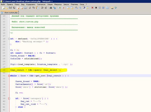The image size is (151, 112).
Task: Collapse the while loop fold on line 31
Action: click(x=9, y=75)
